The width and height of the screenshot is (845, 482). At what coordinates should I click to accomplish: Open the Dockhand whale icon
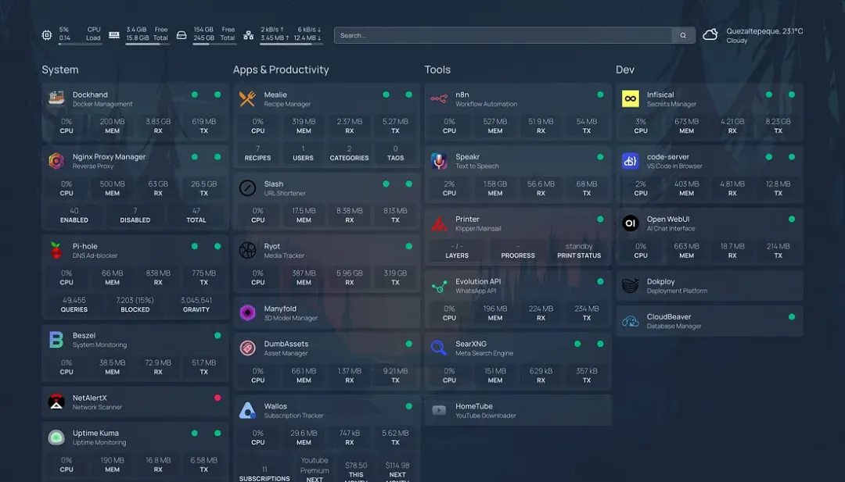pyautogui.click(x=56, y=98)
